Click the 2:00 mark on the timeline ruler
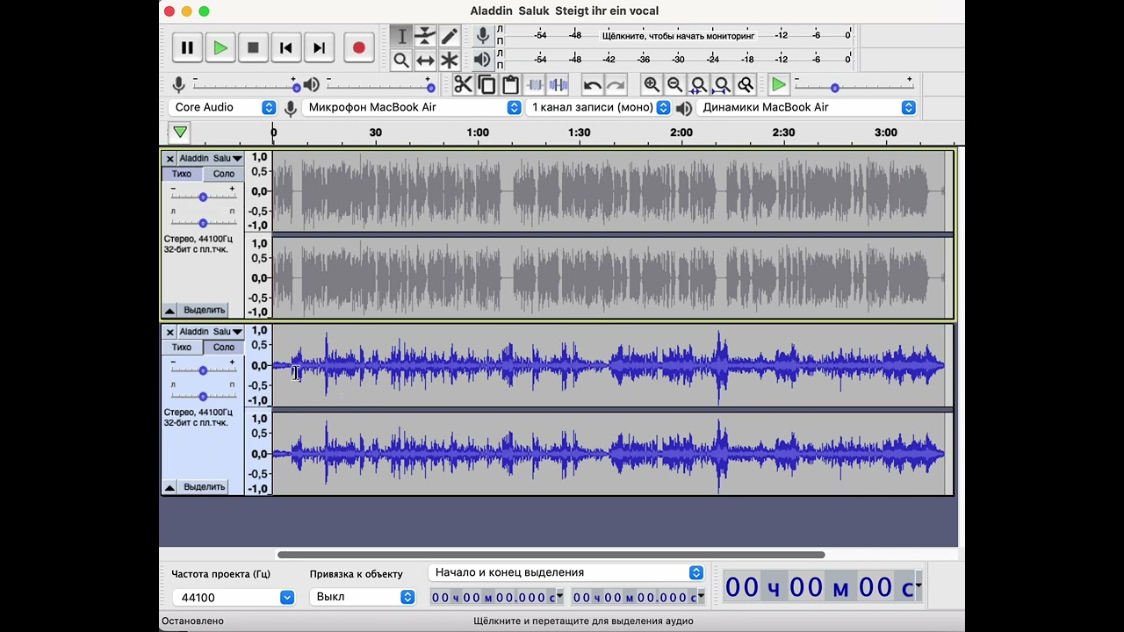 tap(681, 133)
